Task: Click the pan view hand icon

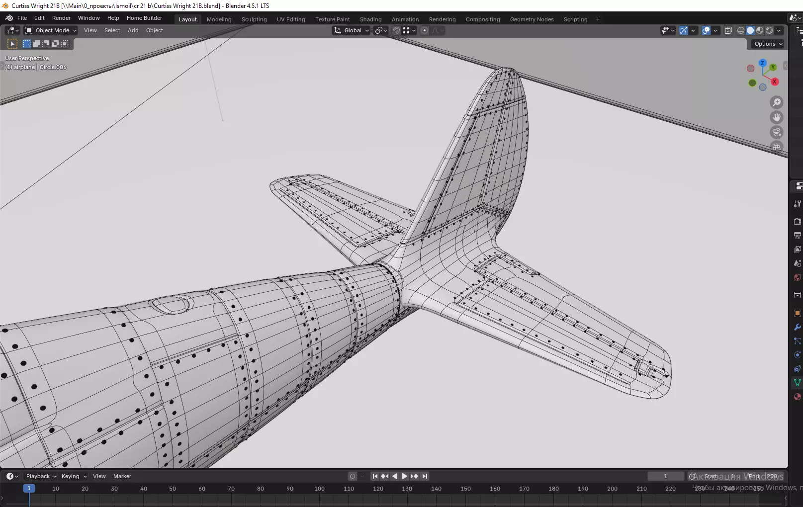Action: tap(776, 117)
